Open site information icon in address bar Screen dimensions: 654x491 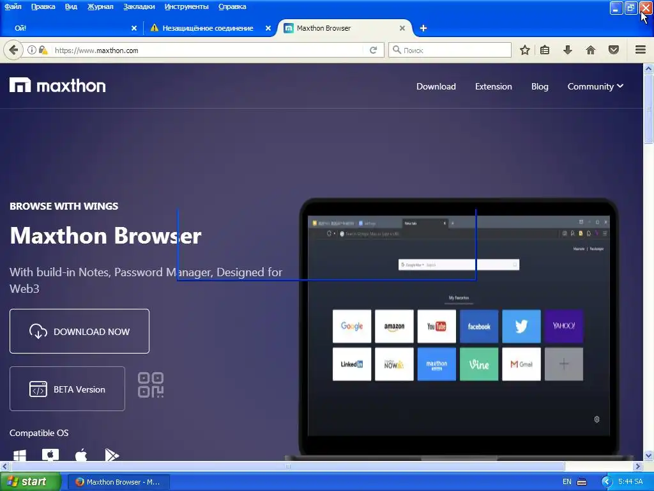click(32, 50)
